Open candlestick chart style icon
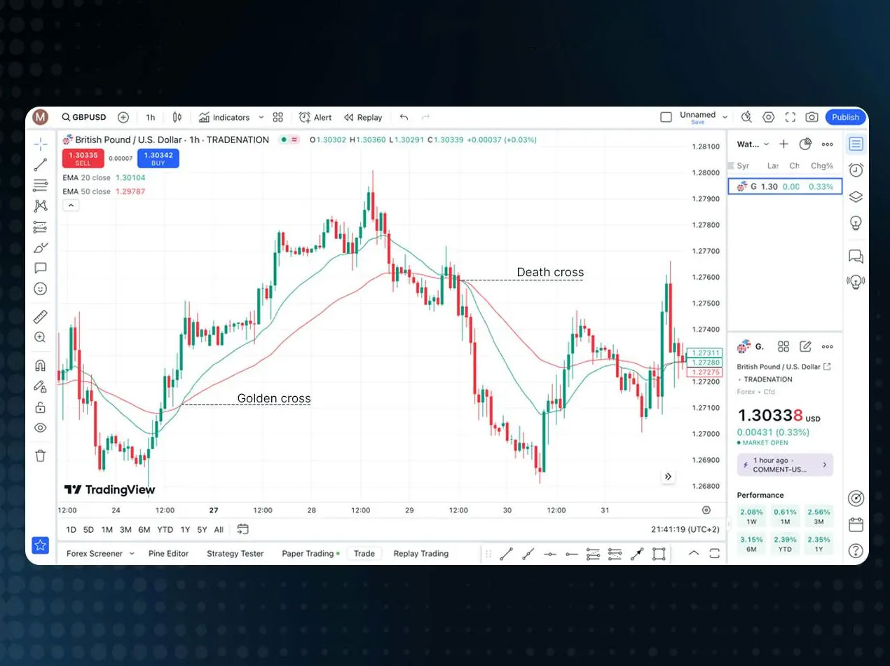The image size is (890, 666). coord(177,118)
